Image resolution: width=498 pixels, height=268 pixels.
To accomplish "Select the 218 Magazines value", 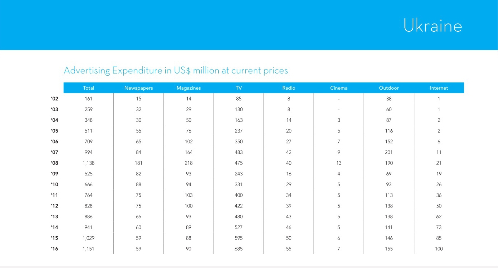I will click(188, 163).
